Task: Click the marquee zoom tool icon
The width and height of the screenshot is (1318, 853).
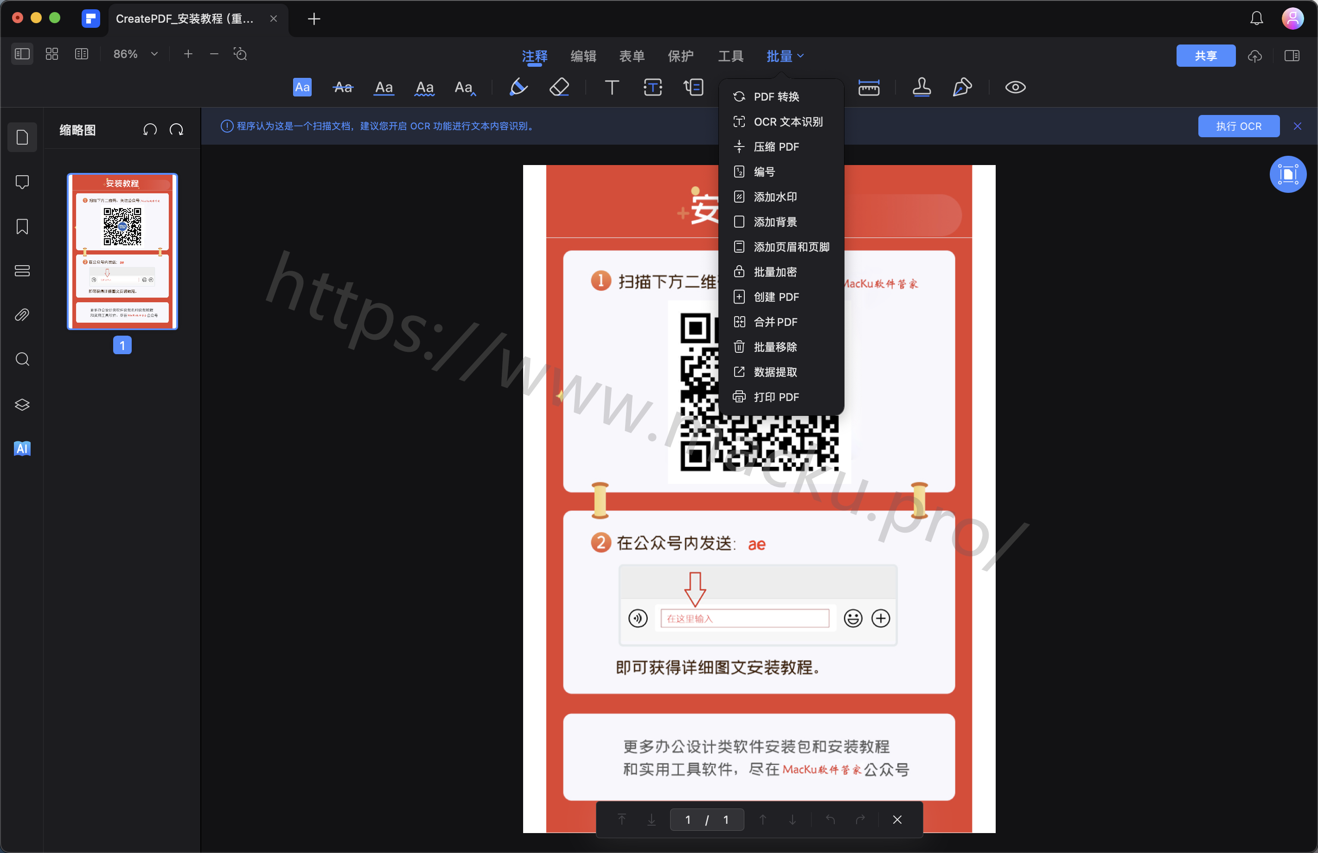Action: 240,54
